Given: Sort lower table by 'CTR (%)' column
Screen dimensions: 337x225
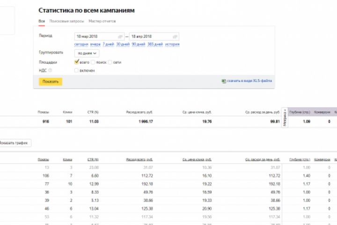Looking at the screenshot, I should tap(93, 159).
